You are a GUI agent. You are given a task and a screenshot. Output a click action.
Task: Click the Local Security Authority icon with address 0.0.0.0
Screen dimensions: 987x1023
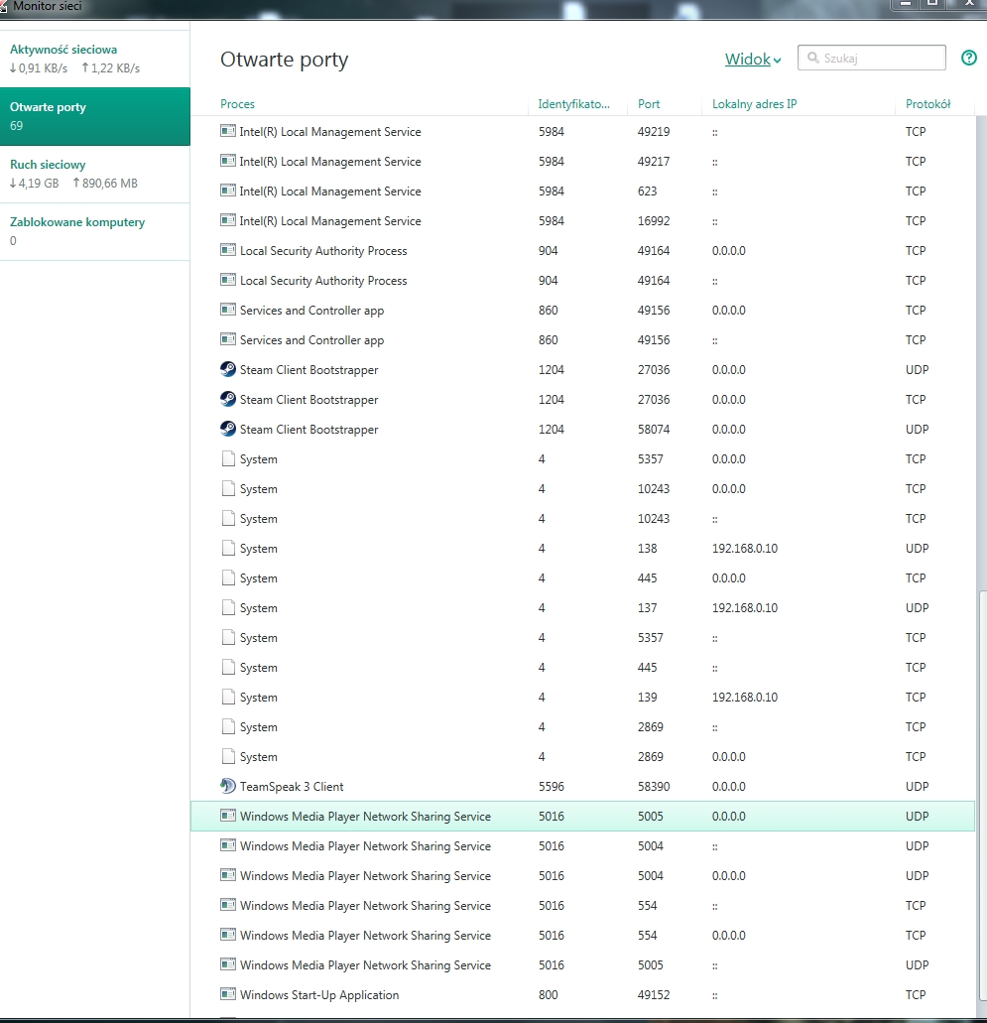(x=228, y=250)
